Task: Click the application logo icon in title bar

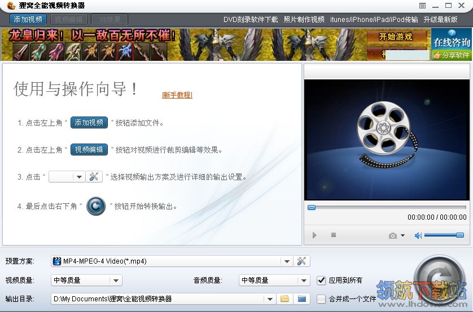Action: pyautogui.click(x=11, y=6)
